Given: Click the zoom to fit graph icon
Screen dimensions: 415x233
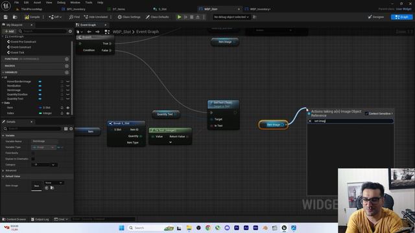Looking at the screenshot, I should (107, 32).
